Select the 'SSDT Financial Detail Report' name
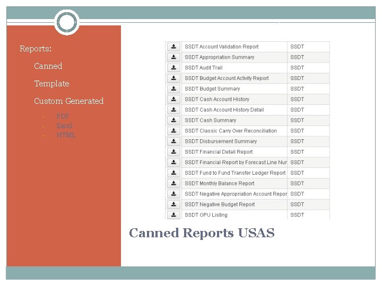The image size is (382, 286). point(219,152)
